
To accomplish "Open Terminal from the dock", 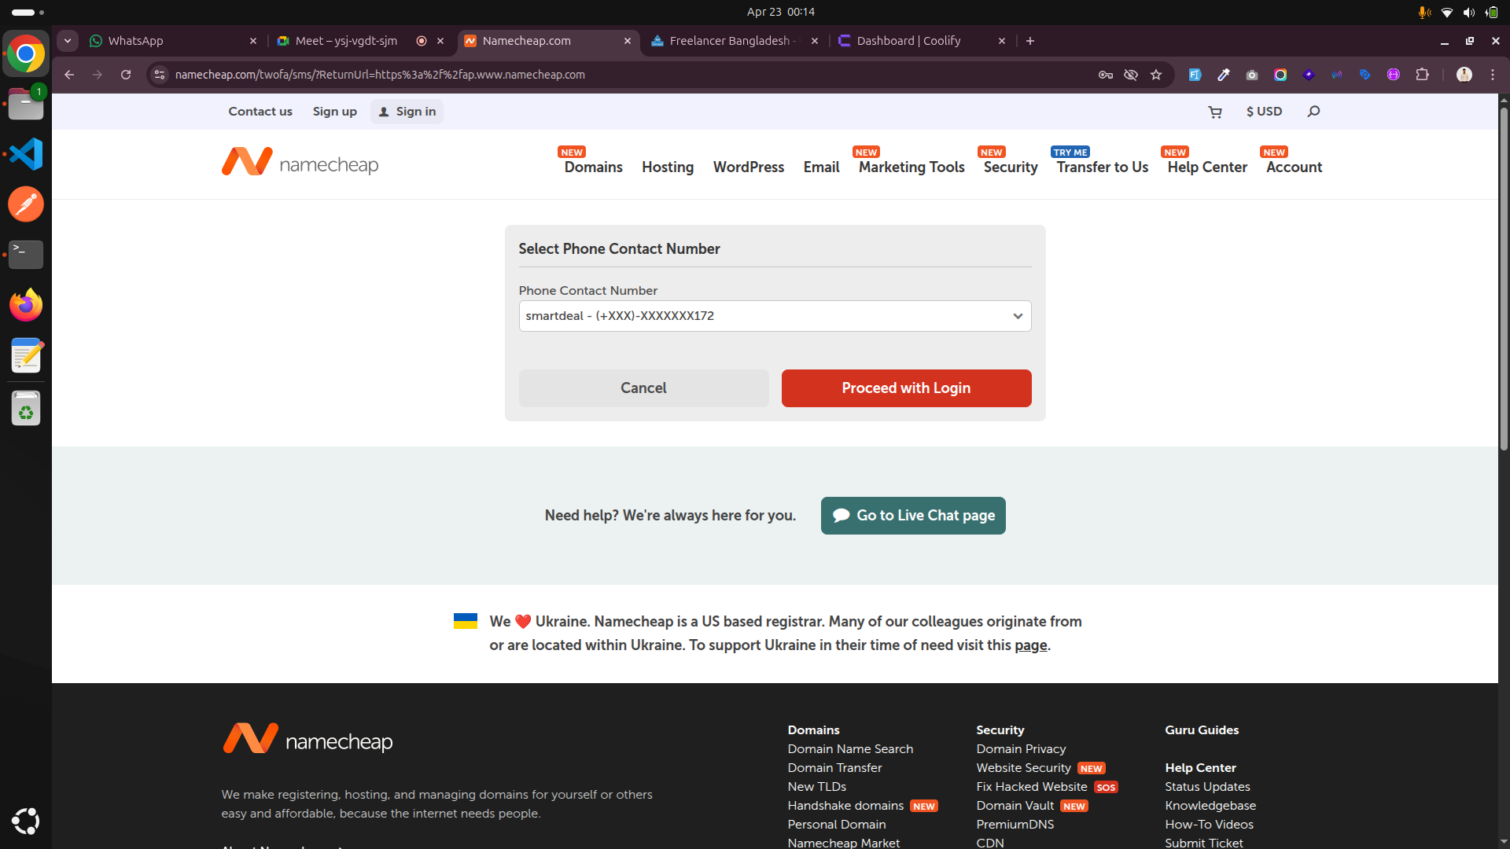I will click(26, 255).
